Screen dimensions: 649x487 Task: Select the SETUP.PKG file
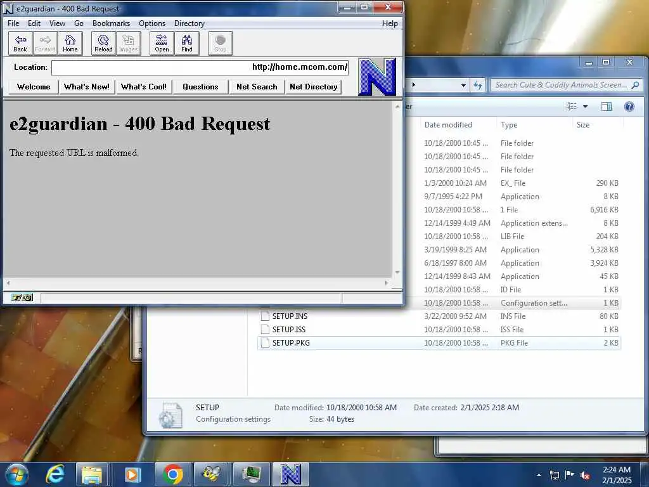439,343
